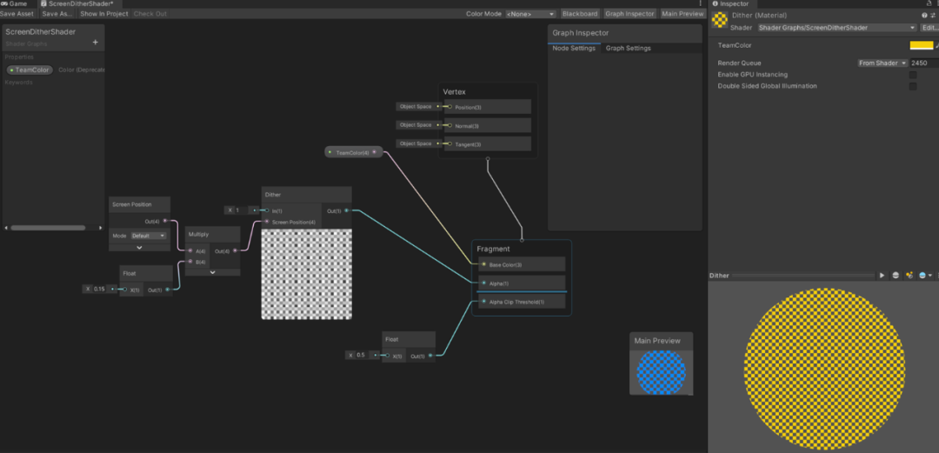Toggle the Blackboard panel in the toolbar
Viewport: 939px width, 453px height.
(x=579, y=14)
